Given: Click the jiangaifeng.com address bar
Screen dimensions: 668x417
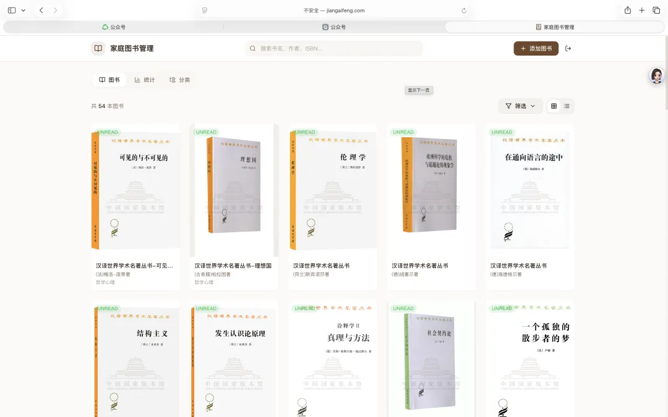Looking at the screenshot, I should pyautogui.click(x=334, y=11).
